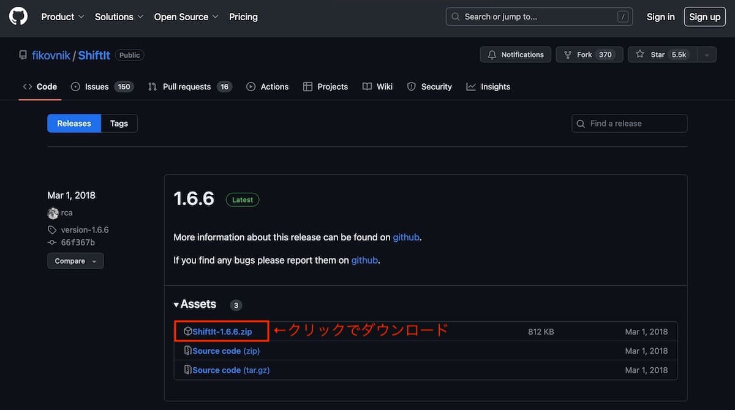The height and width of the screenshot is (410, 735).
Task: Open the Product dropdown menu
Action: (x=62, y=17)
